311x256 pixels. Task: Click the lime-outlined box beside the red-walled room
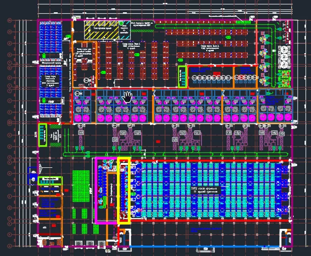[x=183, y=77]
